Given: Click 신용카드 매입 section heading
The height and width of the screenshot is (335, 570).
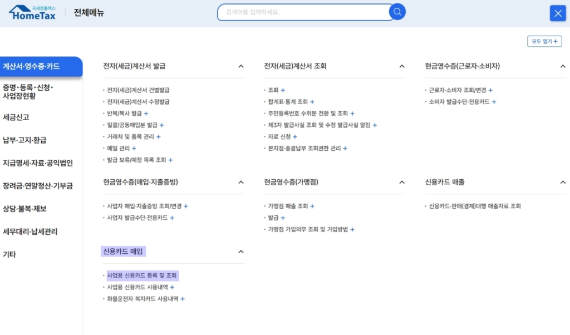Looking at the screenshot, I should coord(123,252).
